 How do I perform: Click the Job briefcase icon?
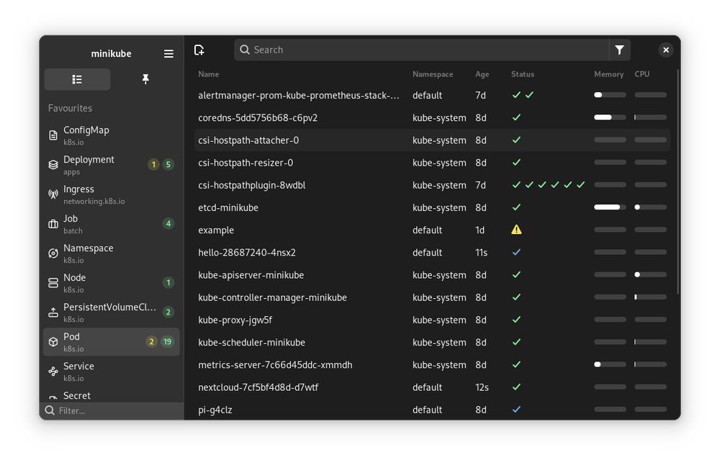[x=53, y=224]
